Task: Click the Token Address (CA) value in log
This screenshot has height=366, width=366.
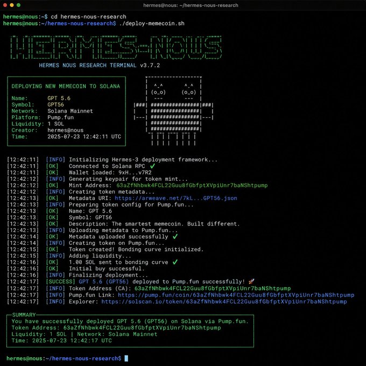Action: click(x=213, y=288)
